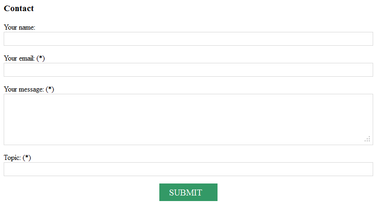Click the "Your email:" label text
The width and height of the screenshot is (387, 220).
point(19,58)
